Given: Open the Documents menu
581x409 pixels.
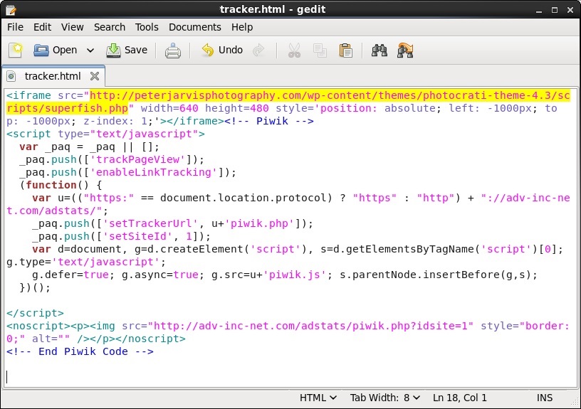Looking at the screenshot, I should [194, 27].
